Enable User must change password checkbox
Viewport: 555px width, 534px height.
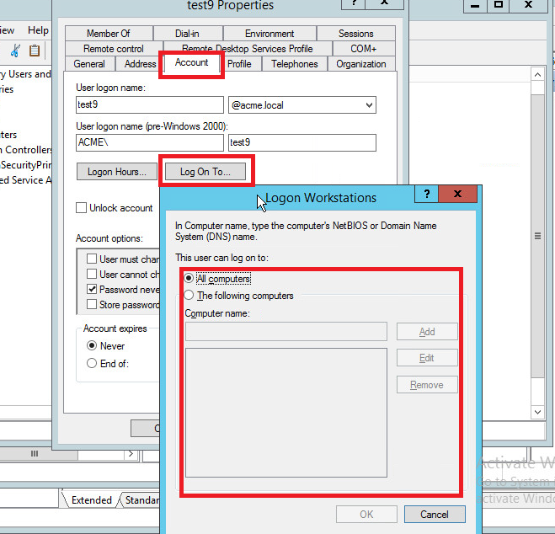[x=92, y=259]
